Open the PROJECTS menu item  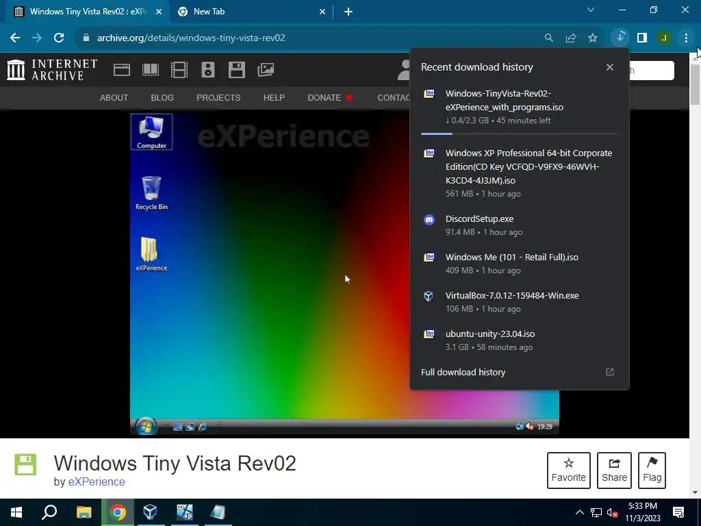[218, 97]
